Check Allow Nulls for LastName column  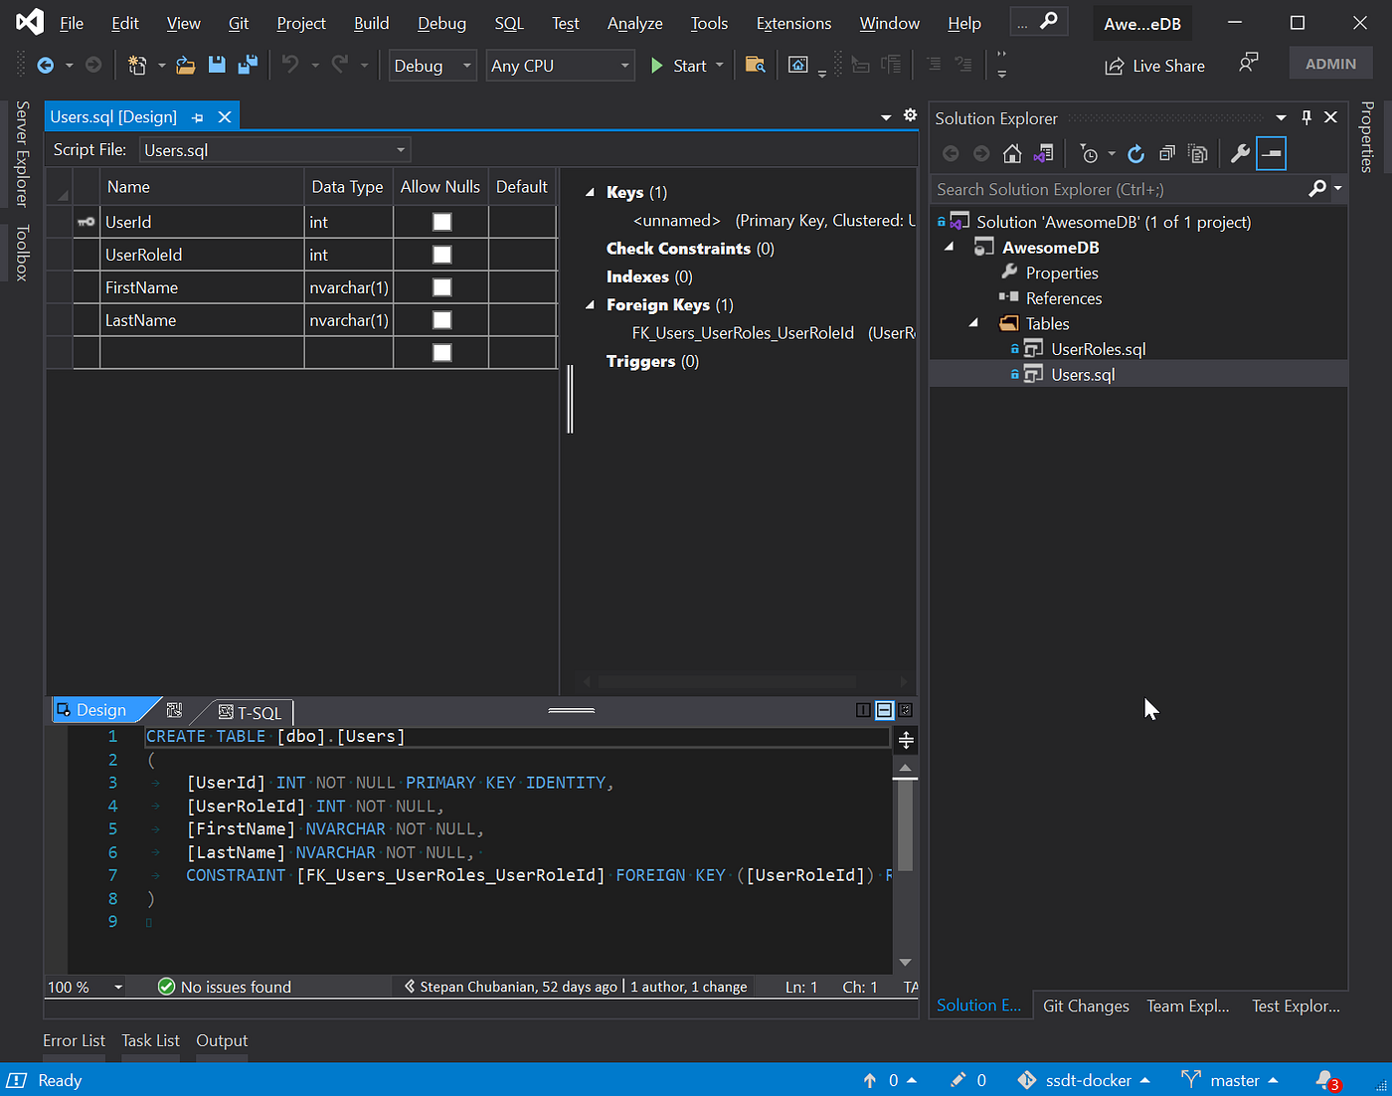tap(440, 319)
